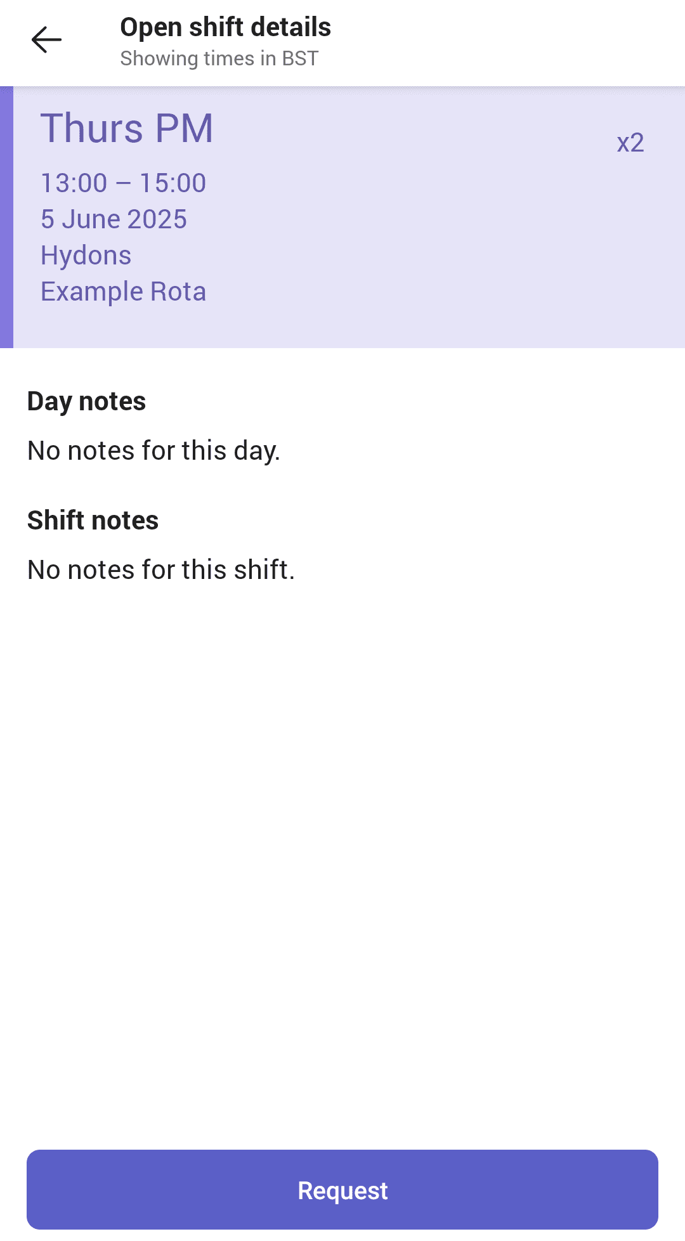Tap the back arrow icon
The height and width of the screenshot is (1241, 685).
click(46, 40)
